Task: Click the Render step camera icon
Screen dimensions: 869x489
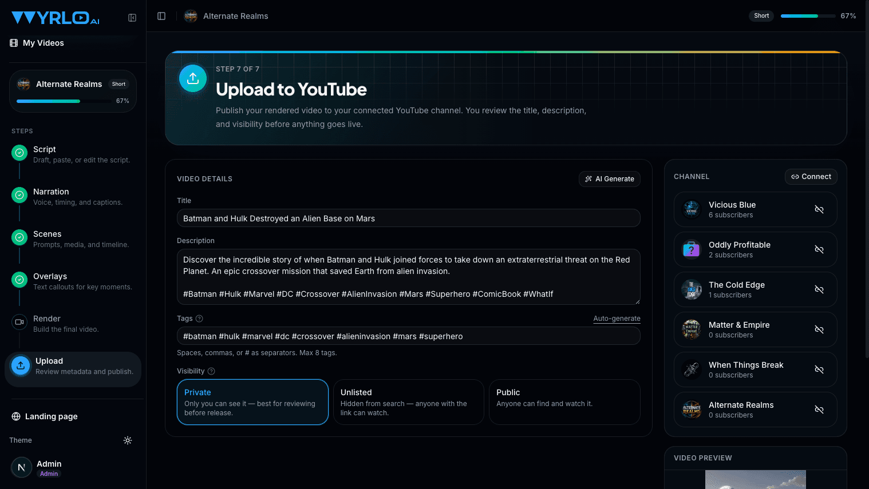Action: pos(19,322)
